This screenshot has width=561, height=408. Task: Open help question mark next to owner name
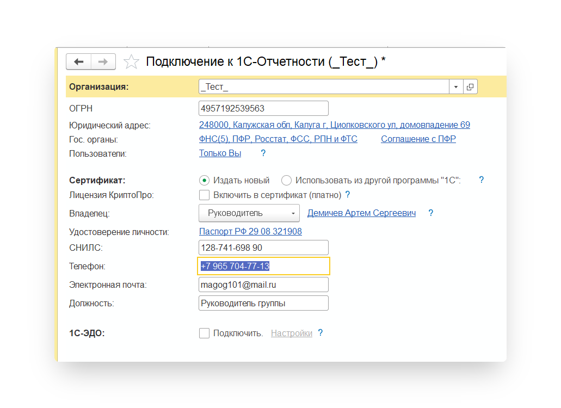click(x=431, y=213)
